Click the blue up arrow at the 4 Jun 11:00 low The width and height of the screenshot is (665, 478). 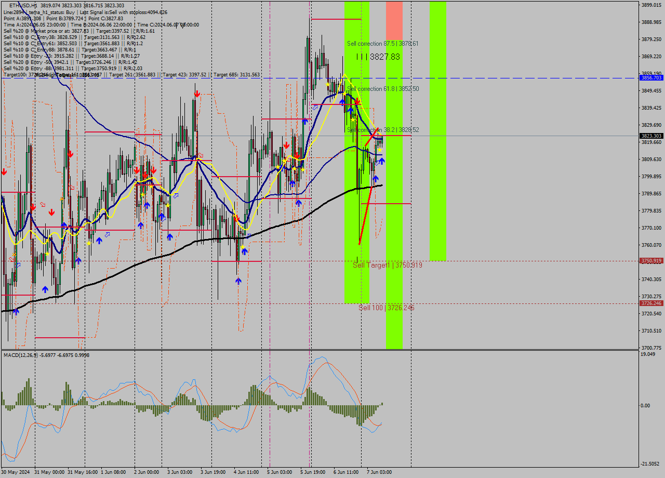[238, 281]
